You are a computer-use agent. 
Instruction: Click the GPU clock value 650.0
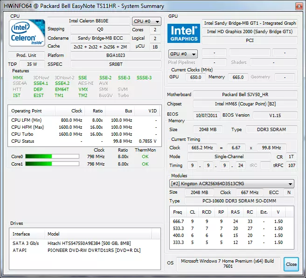pyautogui.click(x=195, y=77)
